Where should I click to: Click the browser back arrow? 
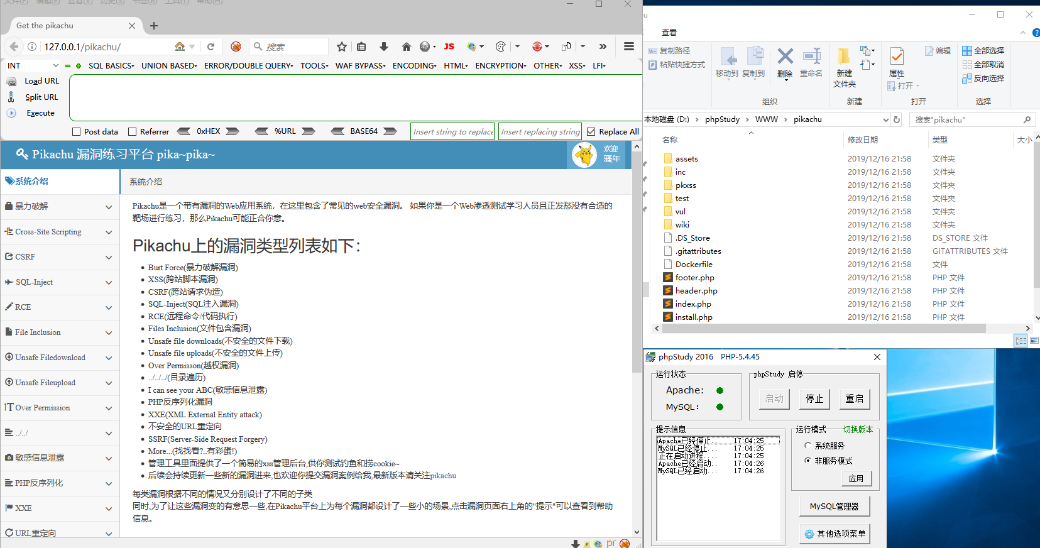[x=14, y=47]
